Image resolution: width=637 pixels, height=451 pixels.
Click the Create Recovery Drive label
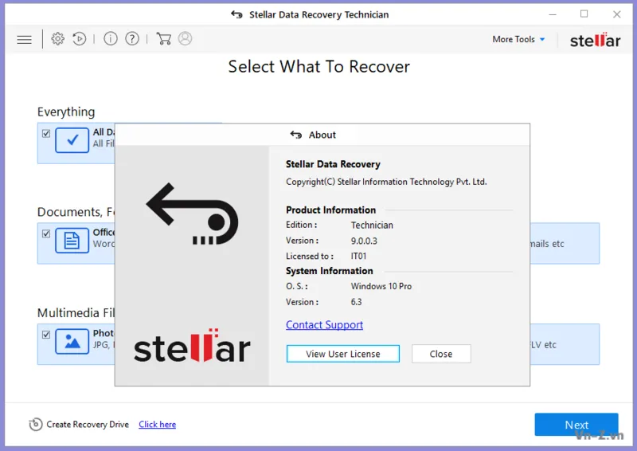(x=88, y=424)
